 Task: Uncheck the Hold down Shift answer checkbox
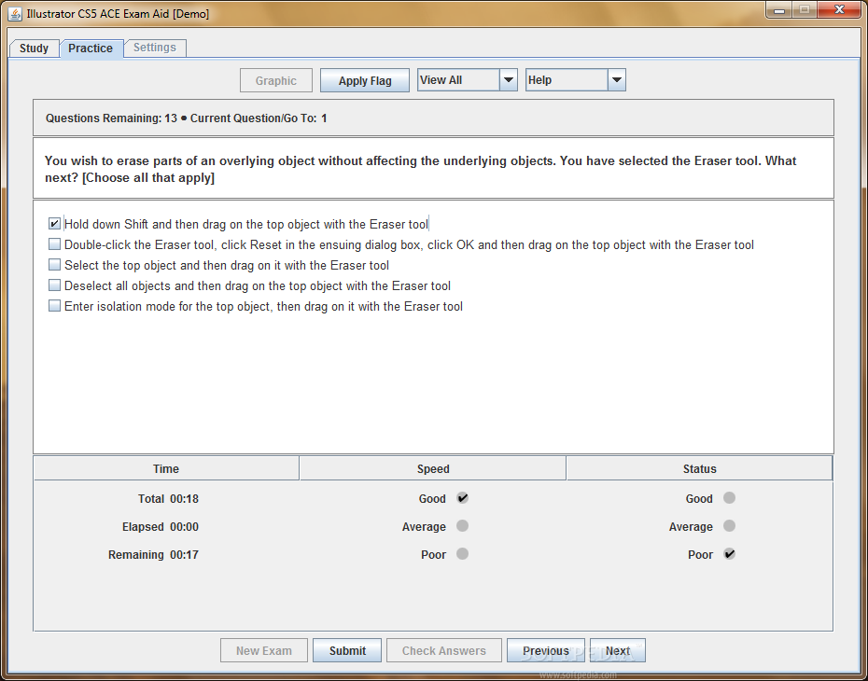pyautogui.click(x=54, y=224)
